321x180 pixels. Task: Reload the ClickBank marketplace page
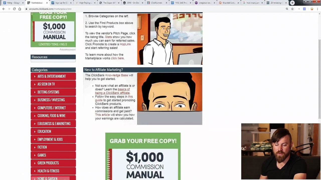[x=14, y=9]
